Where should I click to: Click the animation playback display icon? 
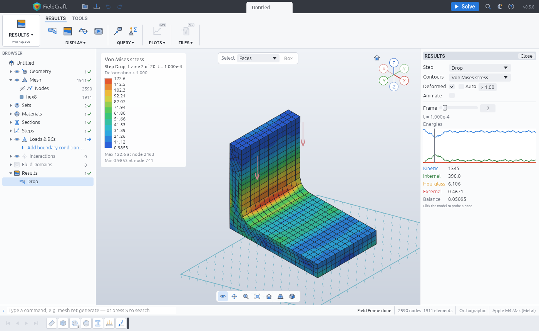click(99, 31)
